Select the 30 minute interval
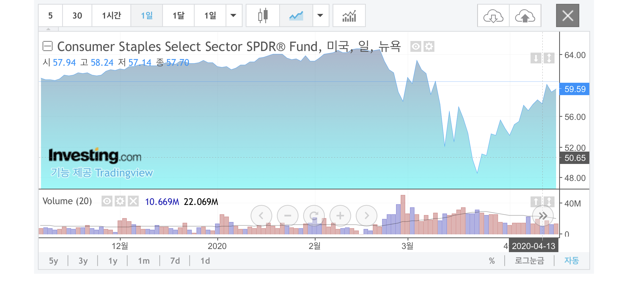The width and height of the screenshot is (628, 290). (77, 15)
